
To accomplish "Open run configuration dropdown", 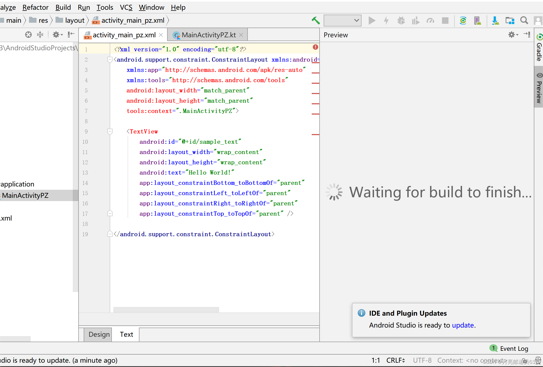I will pyautogui.click(x=343, y=21).
